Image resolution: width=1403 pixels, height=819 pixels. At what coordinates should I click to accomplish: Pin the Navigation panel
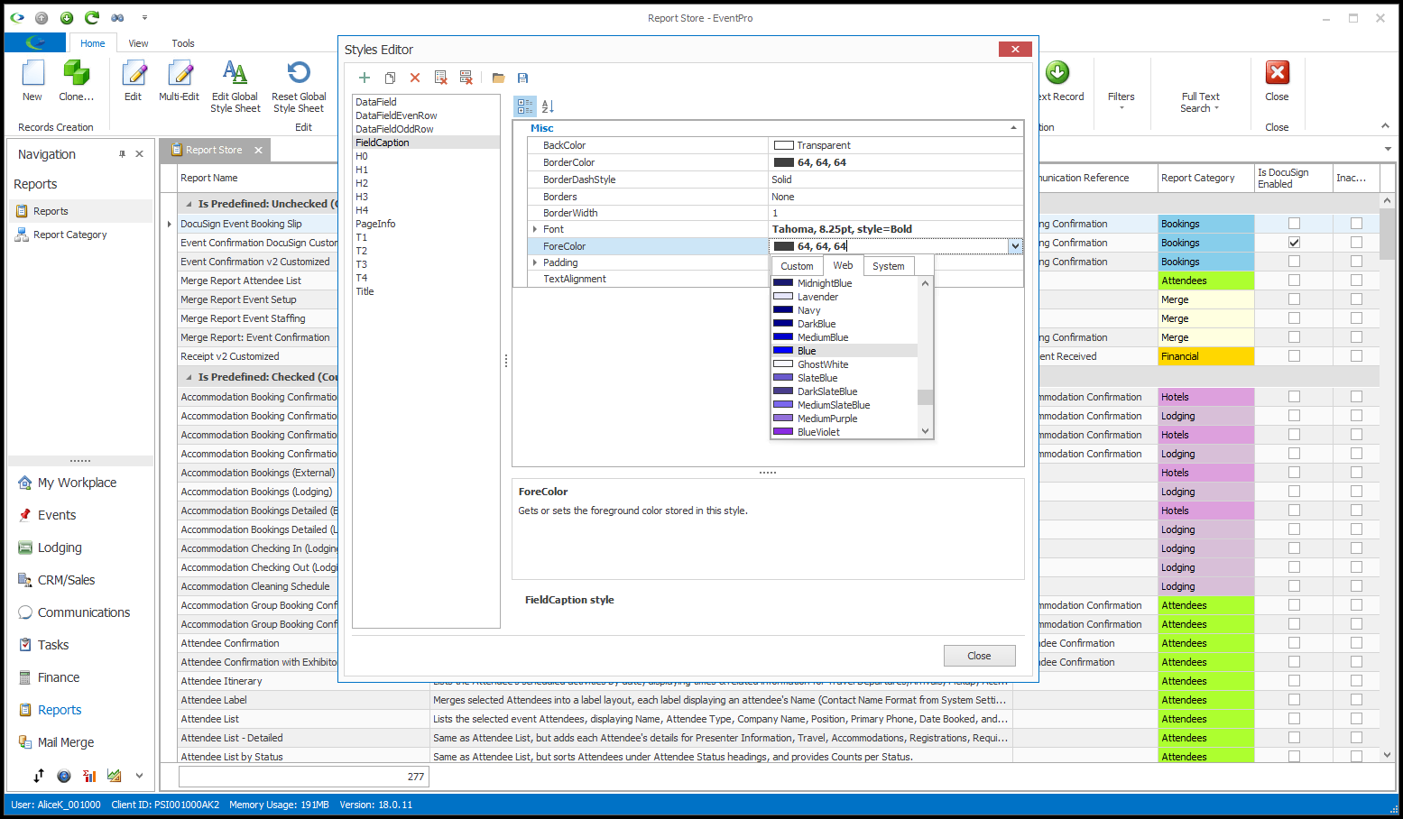122,154
